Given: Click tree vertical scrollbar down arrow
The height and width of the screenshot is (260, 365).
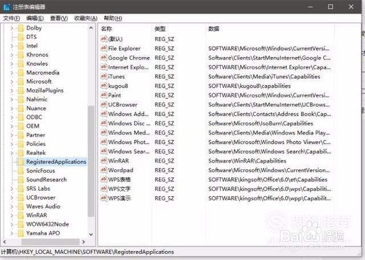Looking at the screenshot, I should point(91,234).
